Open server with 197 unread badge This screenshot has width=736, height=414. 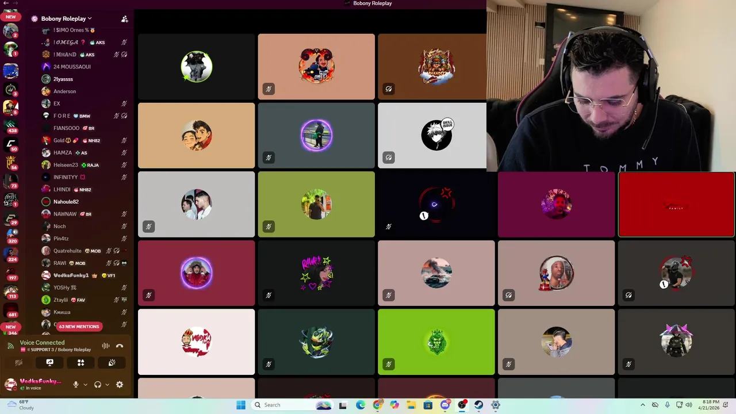click(x=10, y=273)
